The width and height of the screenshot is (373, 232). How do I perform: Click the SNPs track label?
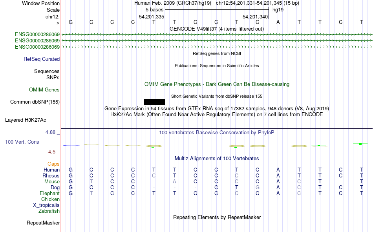click(x=53, y=78)
